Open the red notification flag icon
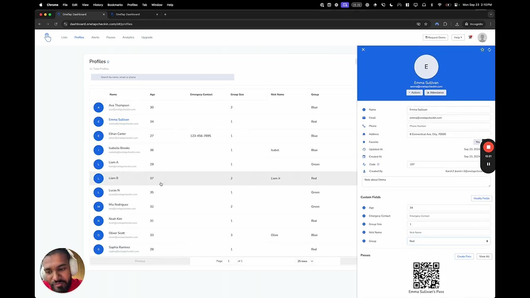 tap(470, 37)
